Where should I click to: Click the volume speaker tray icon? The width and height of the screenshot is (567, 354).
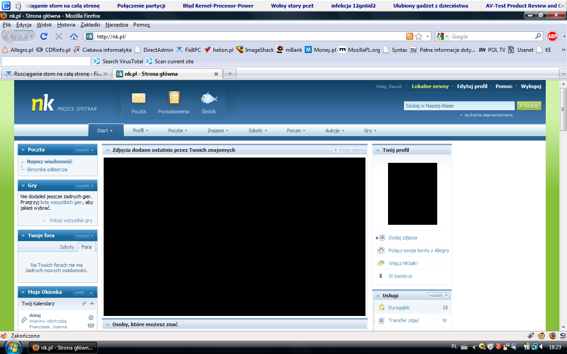tap(541, 347)
